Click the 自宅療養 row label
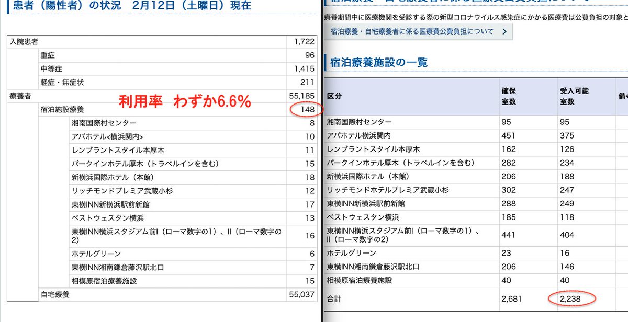 coord(55,294)
